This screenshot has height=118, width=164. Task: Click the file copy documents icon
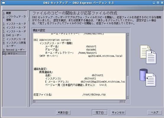tap(148, 55)
